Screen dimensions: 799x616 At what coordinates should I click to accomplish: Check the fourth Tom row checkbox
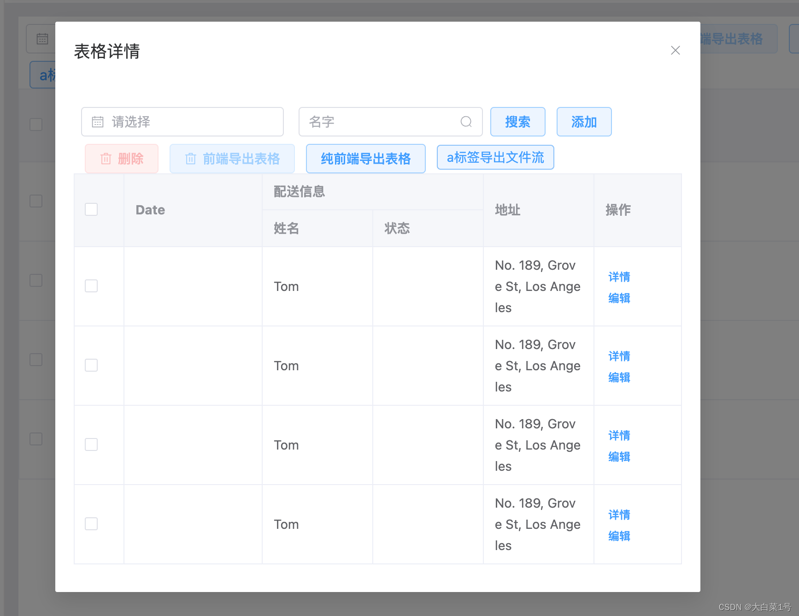pyautogui.click(x=91, y=524)
